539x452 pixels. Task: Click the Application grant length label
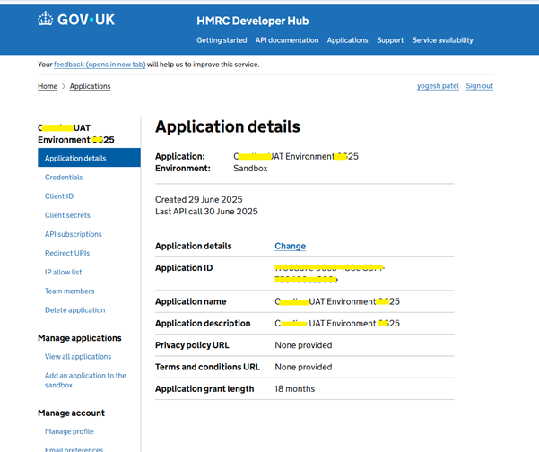coord(204,388)
